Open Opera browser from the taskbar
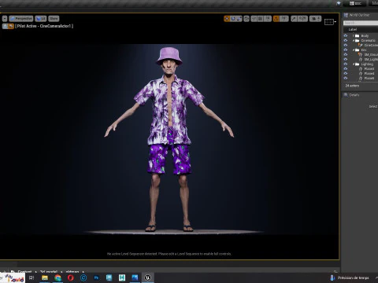This screenshot has height=283, width=378. [71, 277]
